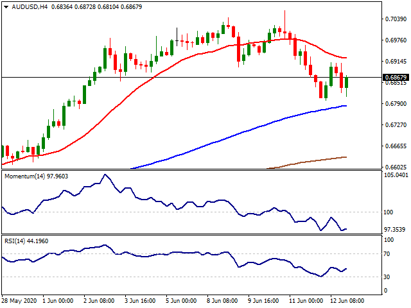Click the triangle arrow beside AUDUSD,H4
This screenshot has width=411, height=308.
[6, 7]
